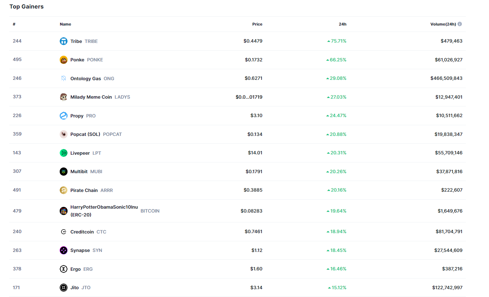489x297 pixels.
Task: Click the Volume(24h) info icon
Action: [460, 24]
